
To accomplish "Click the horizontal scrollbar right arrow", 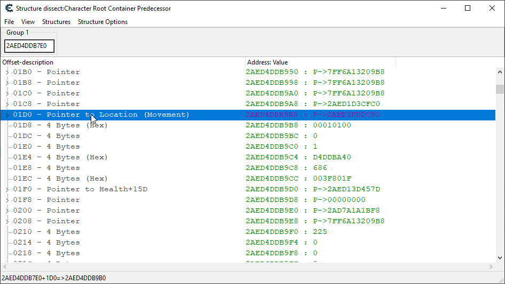I will tap(491, 266).
